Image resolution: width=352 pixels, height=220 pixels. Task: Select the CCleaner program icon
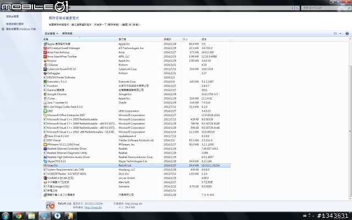pyautogui.click(x=45, y=65)
